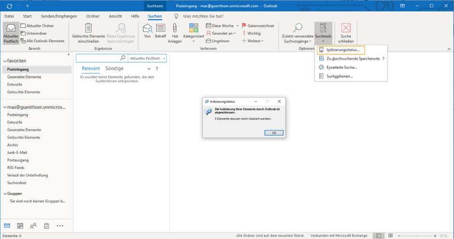Open Mail view in navigation bar
454x239 pixels.
[7, 226]
